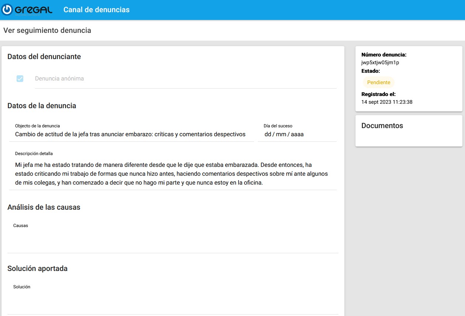Focus the Solución text area
This screenshot has width=465, height=316.
coord(173,300)
